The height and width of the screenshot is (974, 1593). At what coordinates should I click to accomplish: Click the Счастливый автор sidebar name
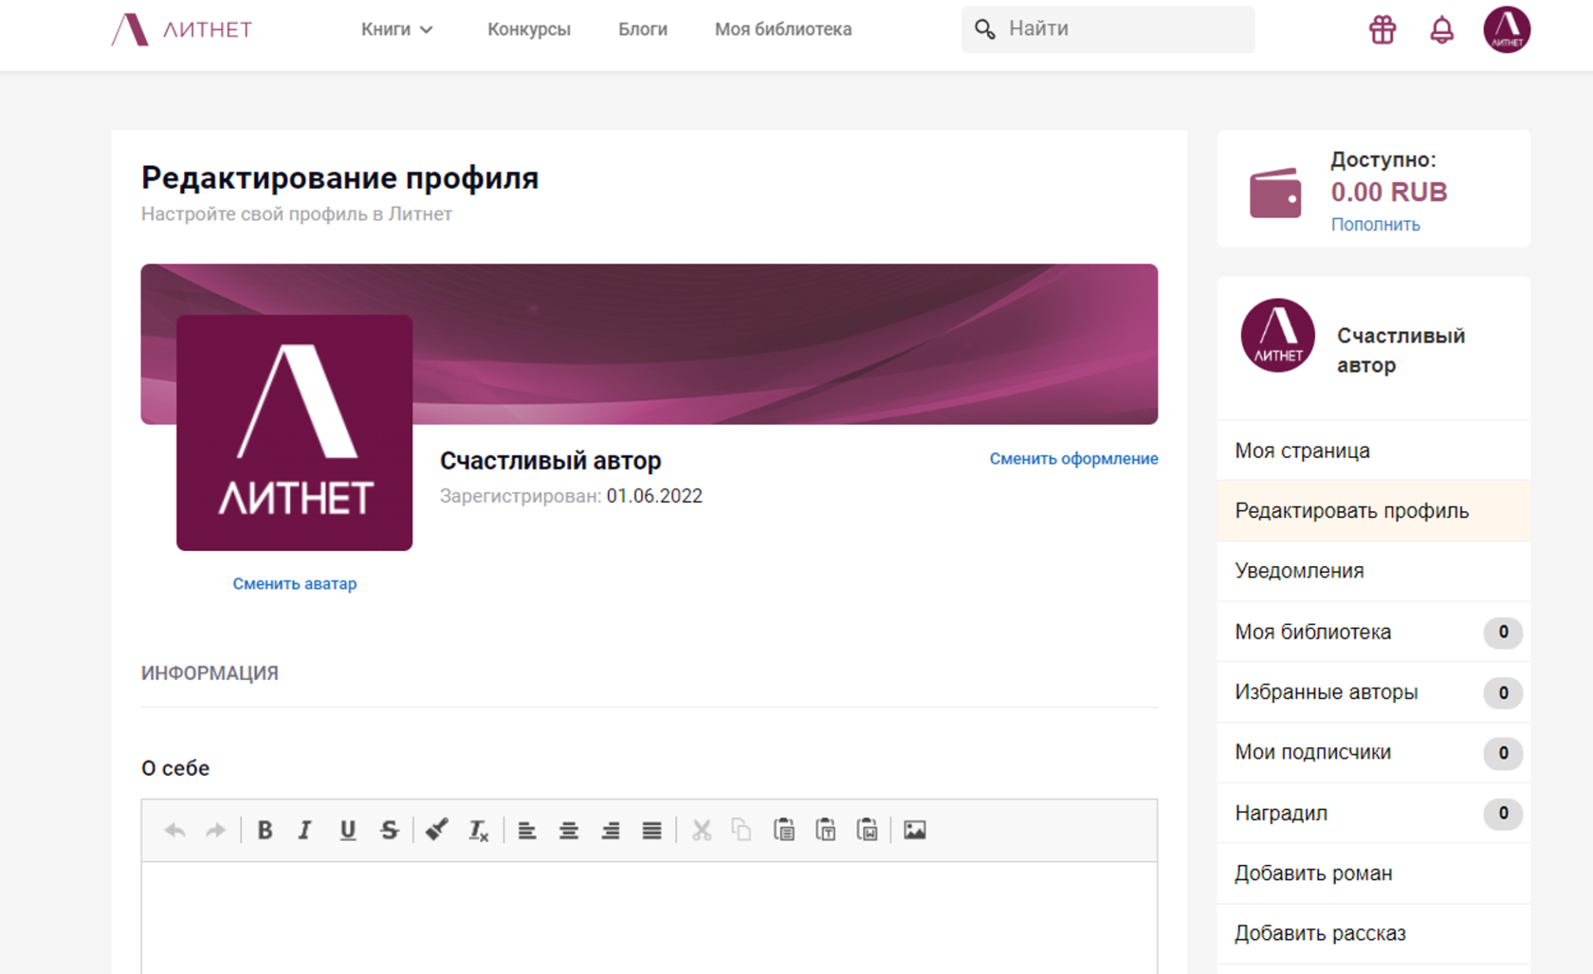coord(1401,350)
